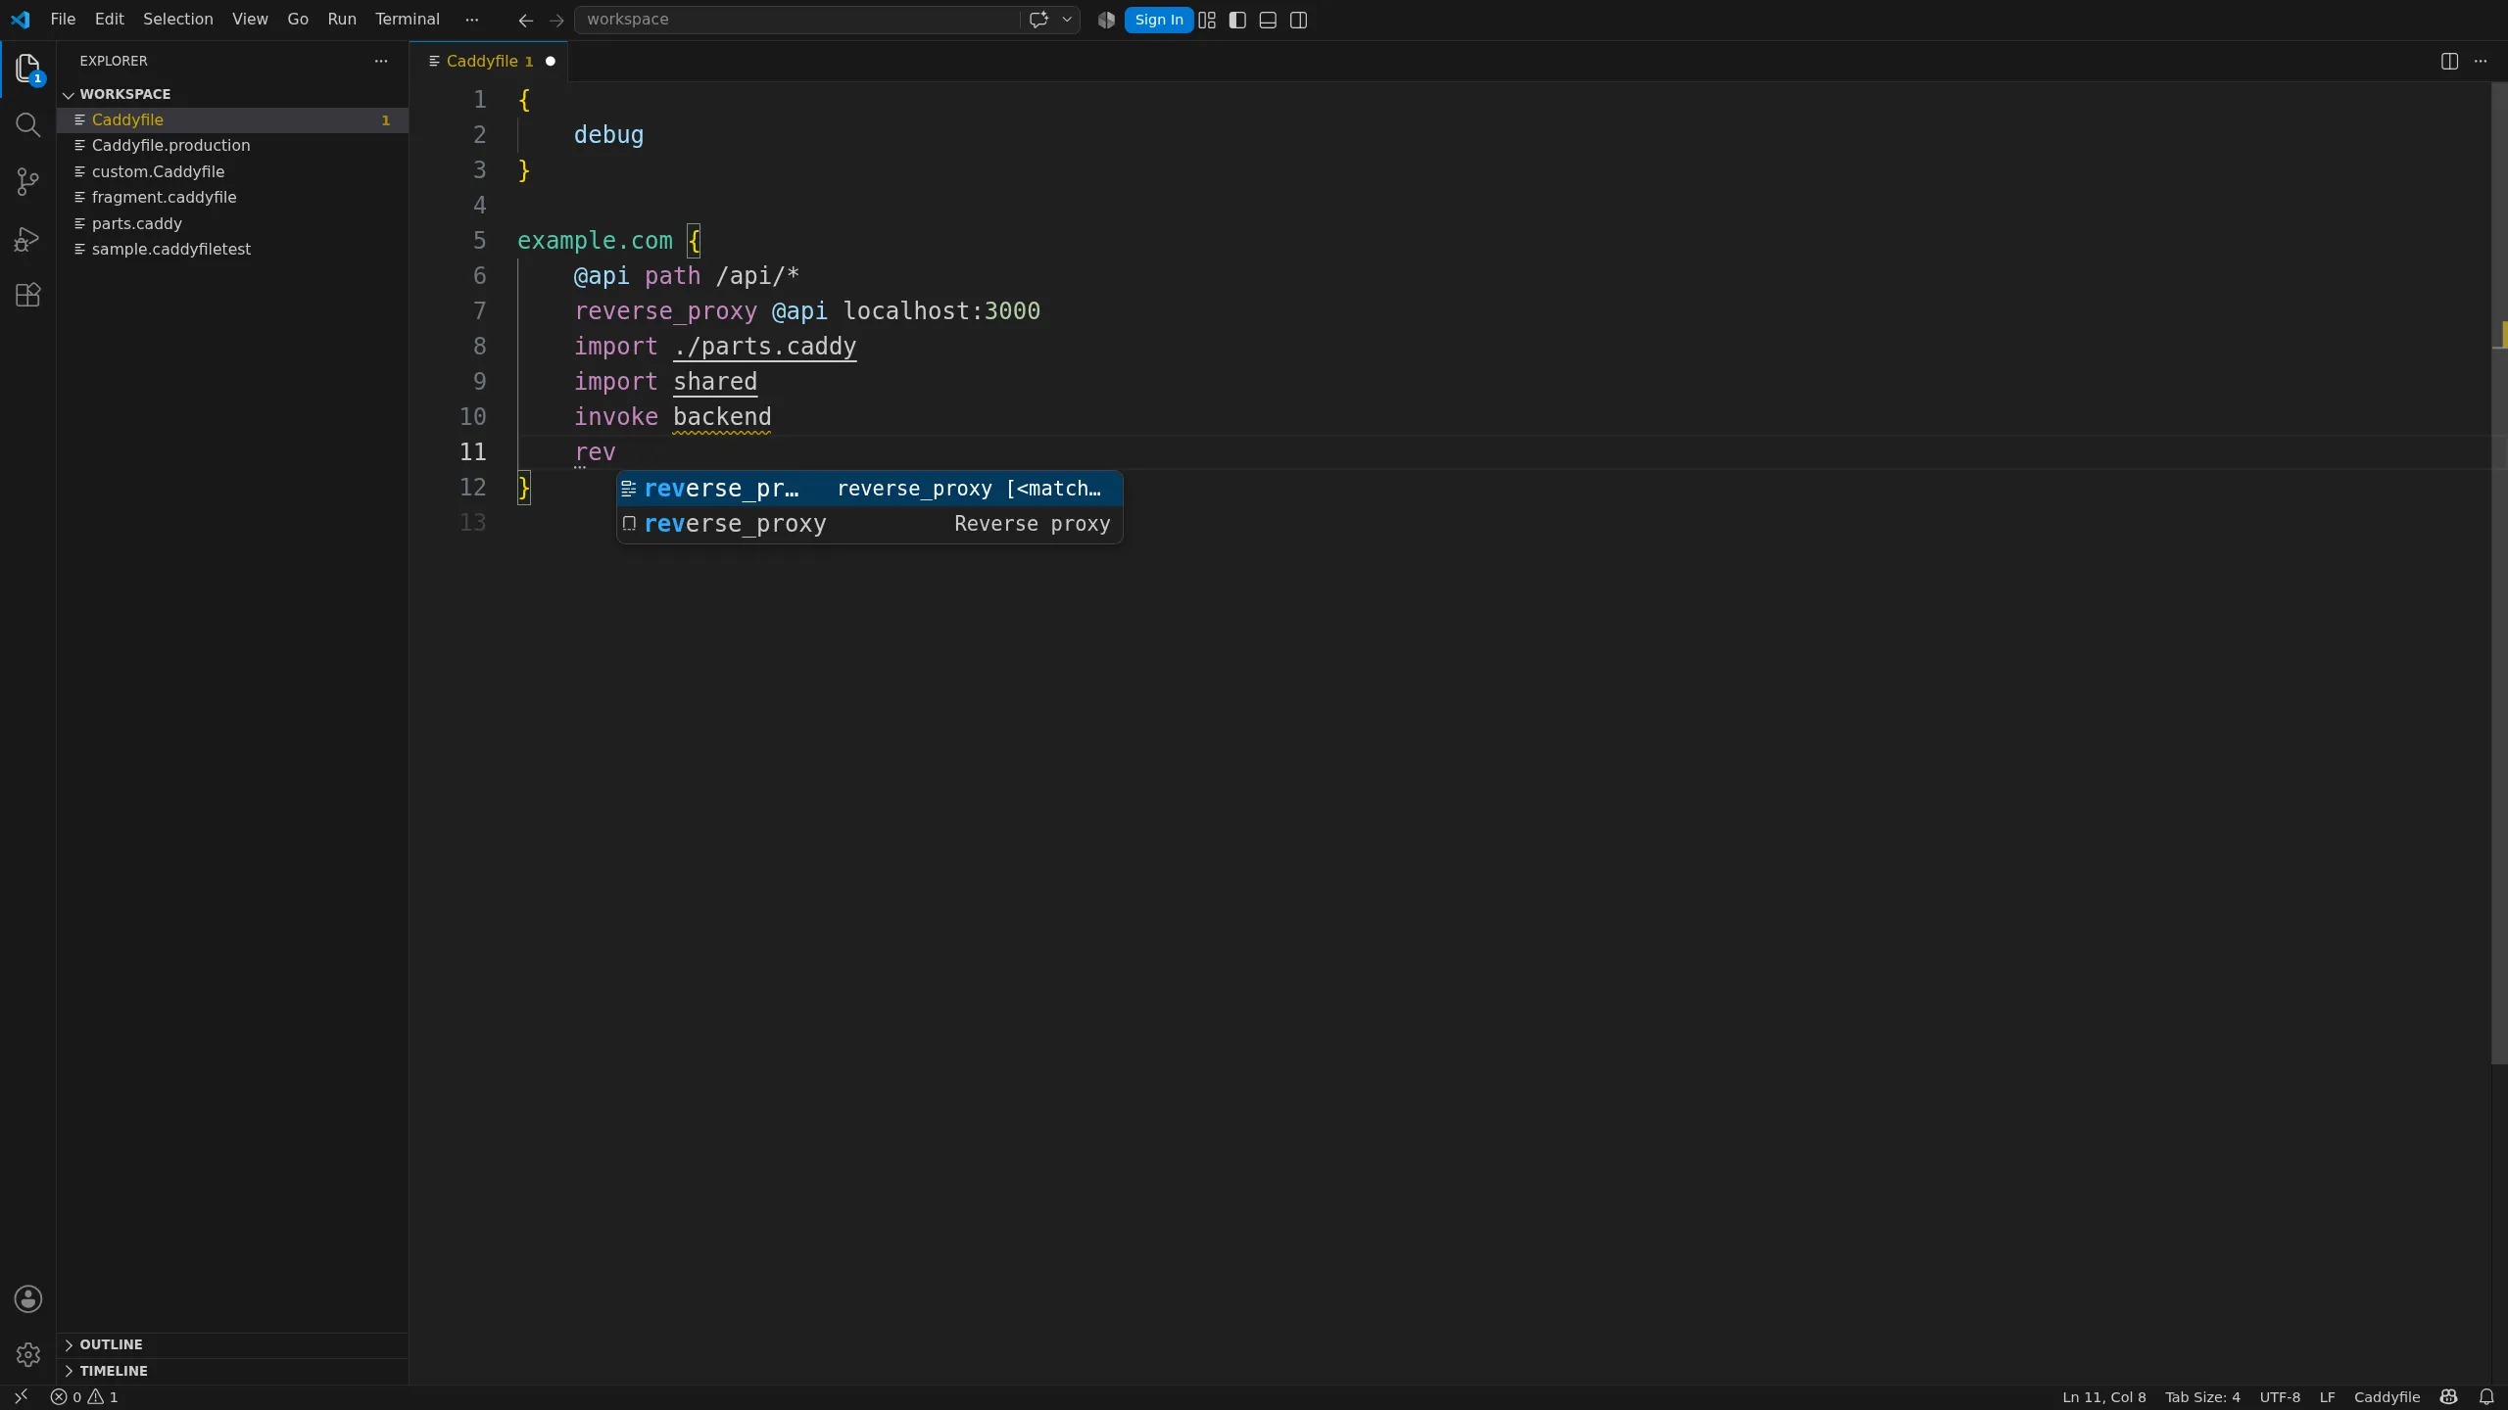Show errors and warnings in status bar
Viewport: 2508px width, 1410px height.
pos(84,1397)
